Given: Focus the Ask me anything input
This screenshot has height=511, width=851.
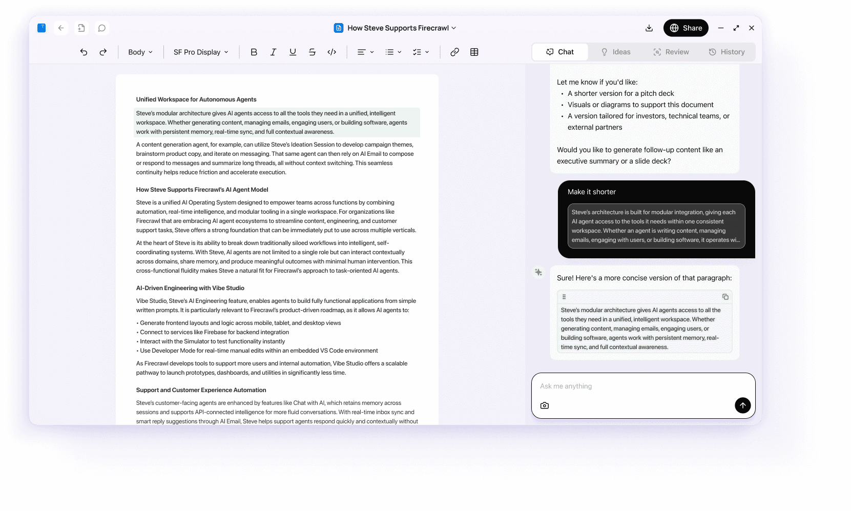Looking at the screenshot, I should click(x=643, y=386).
